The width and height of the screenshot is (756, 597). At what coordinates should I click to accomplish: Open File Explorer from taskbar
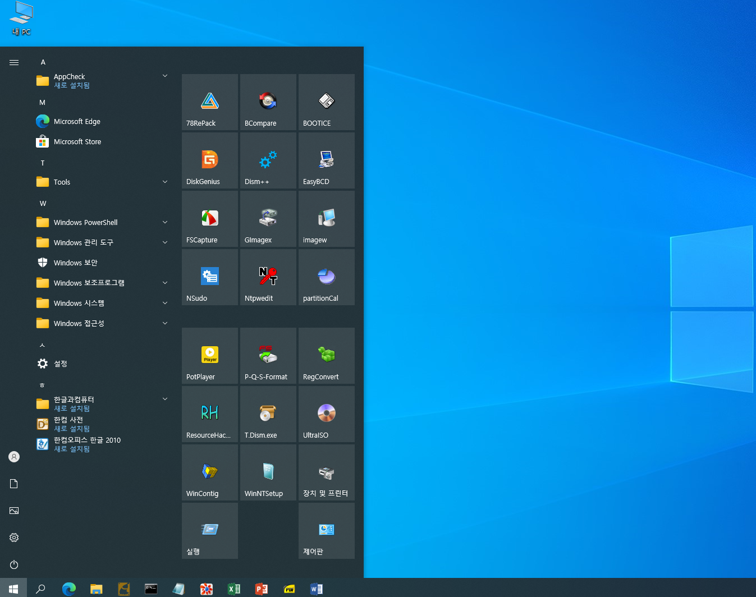click(x=97, y=589)
